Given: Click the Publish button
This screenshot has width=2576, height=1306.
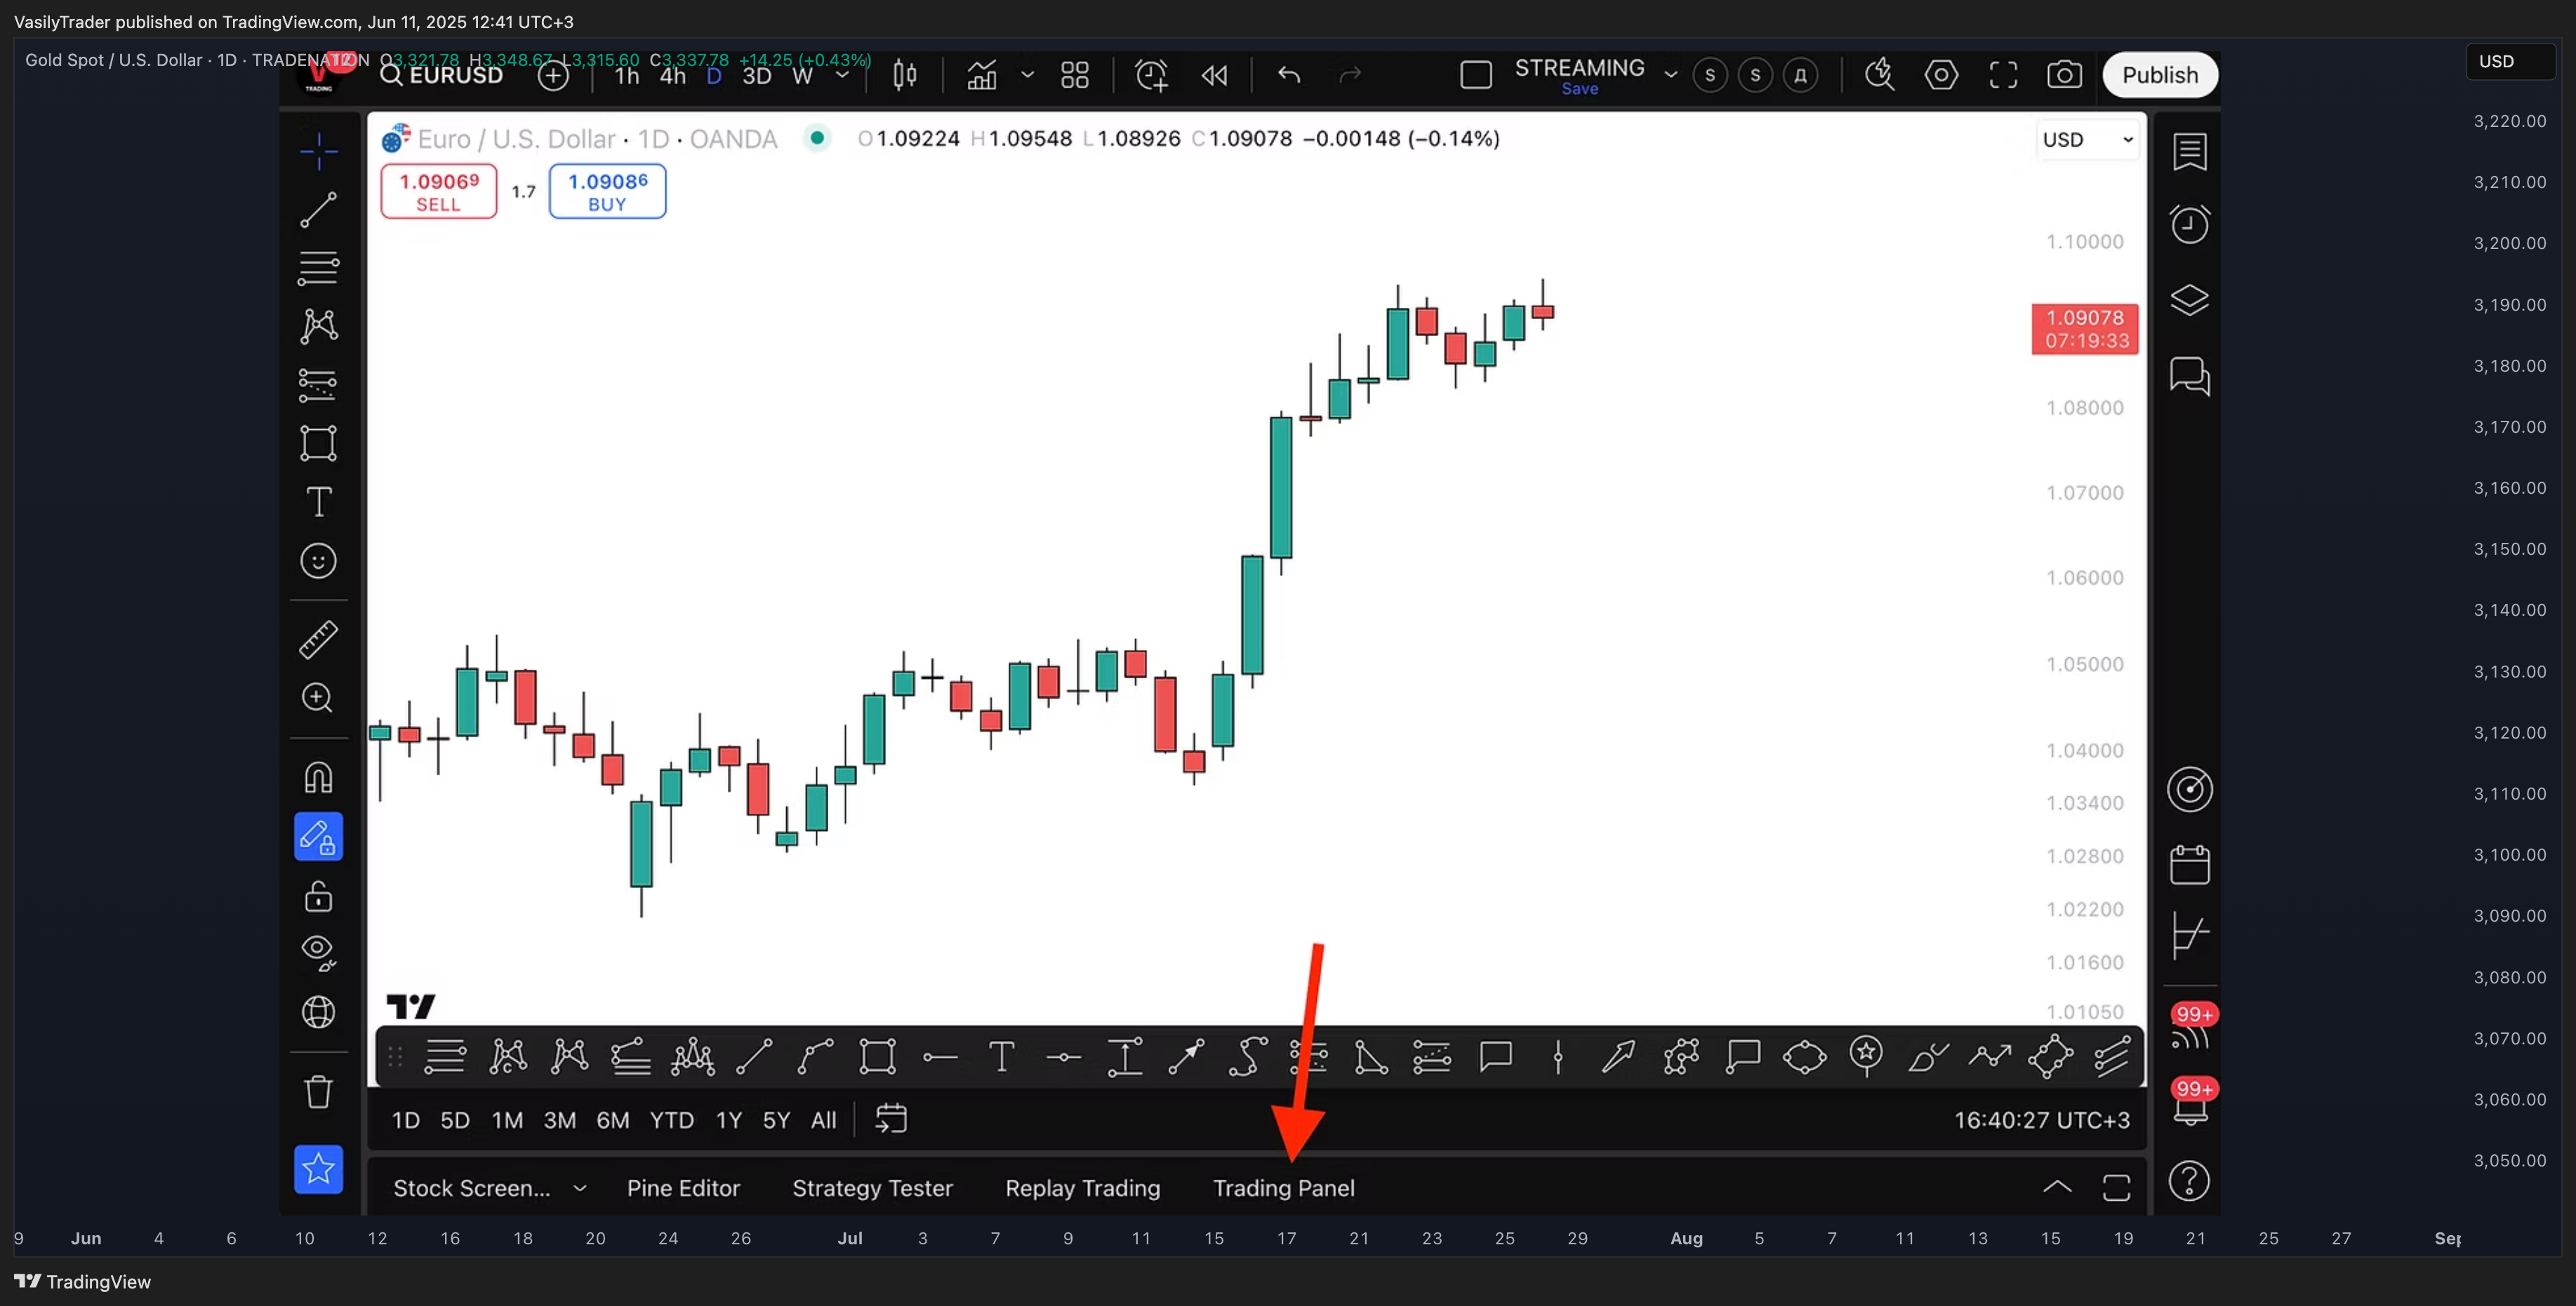Looking at the screenshot, I should 2160,75.
